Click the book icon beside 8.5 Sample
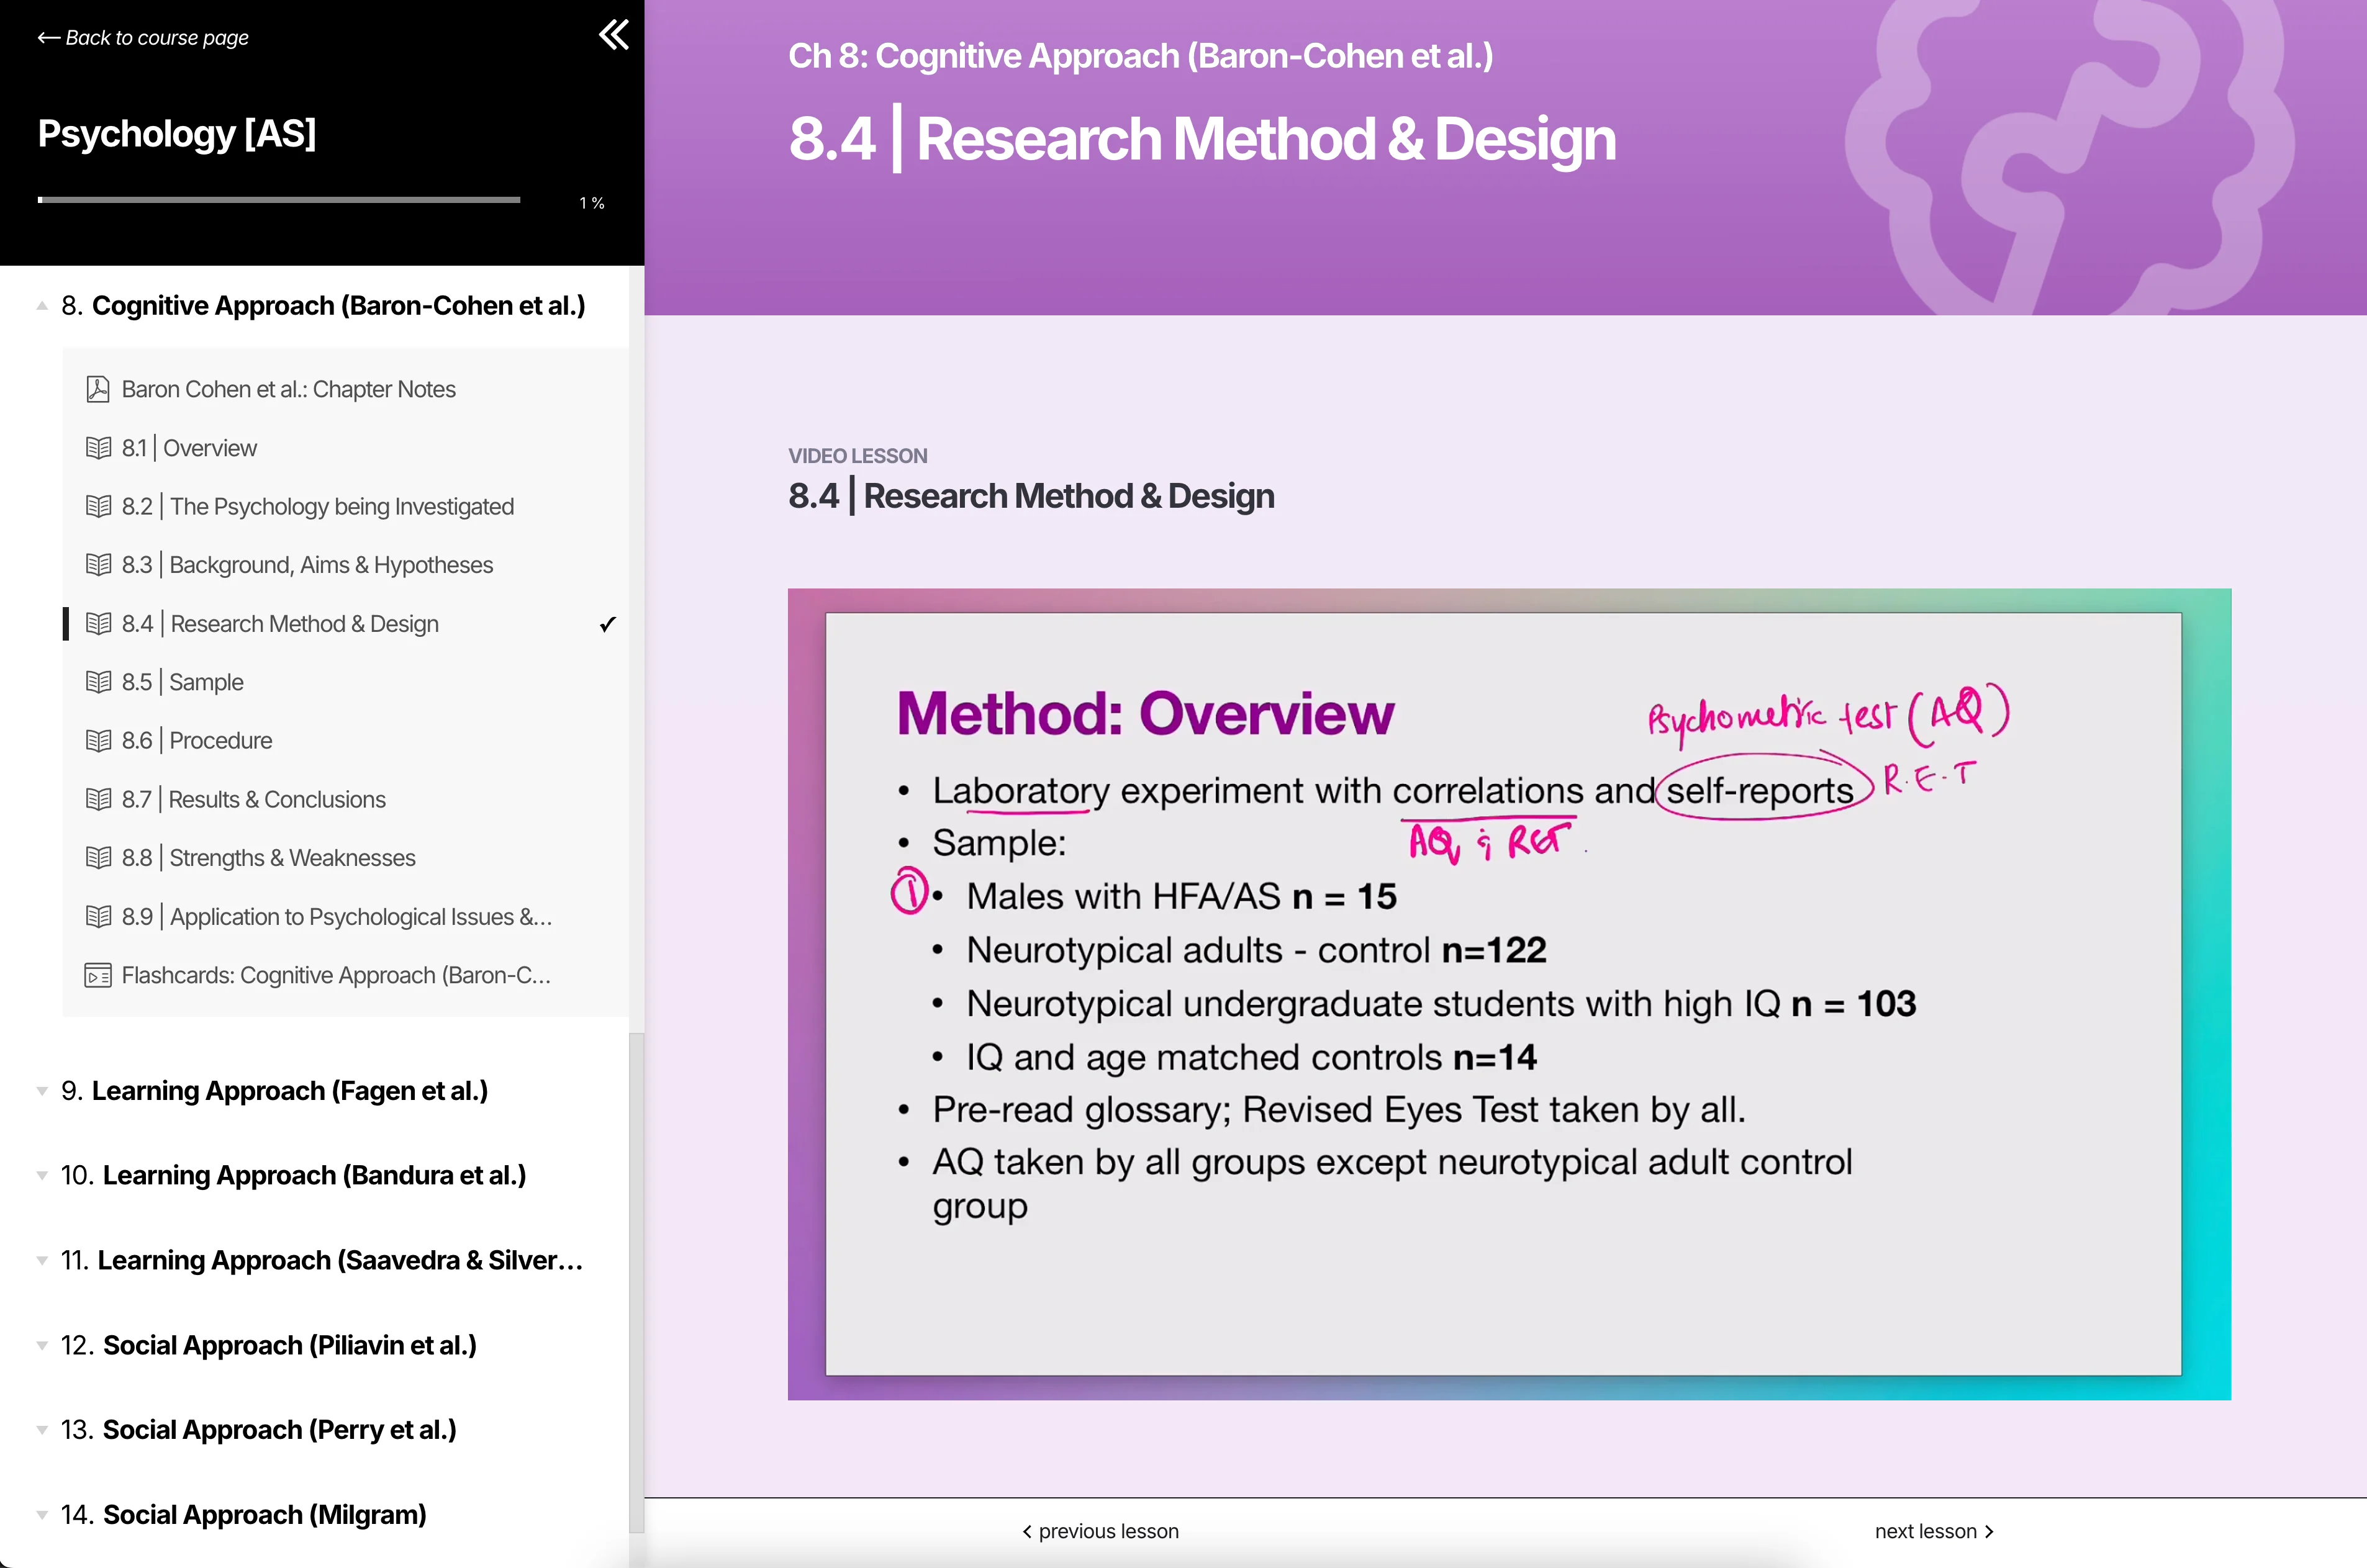Viewport: 2367px width, 1568px height. [x=98, y=682]
